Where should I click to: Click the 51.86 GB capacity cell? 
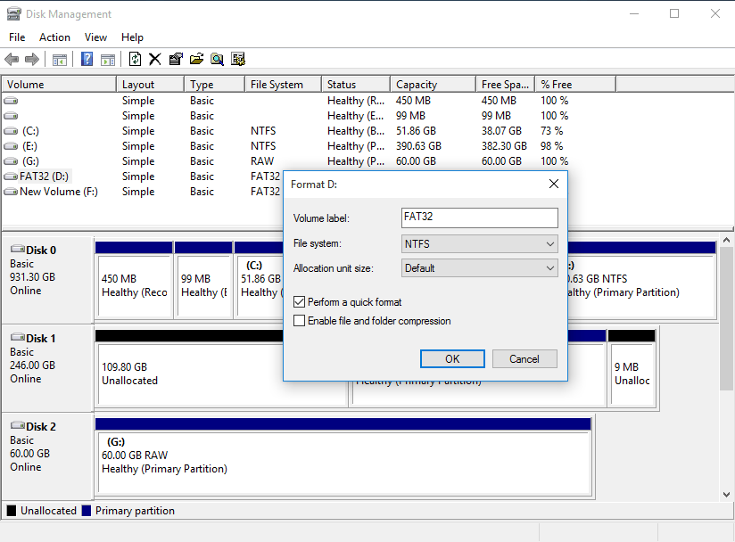(416, 131)
